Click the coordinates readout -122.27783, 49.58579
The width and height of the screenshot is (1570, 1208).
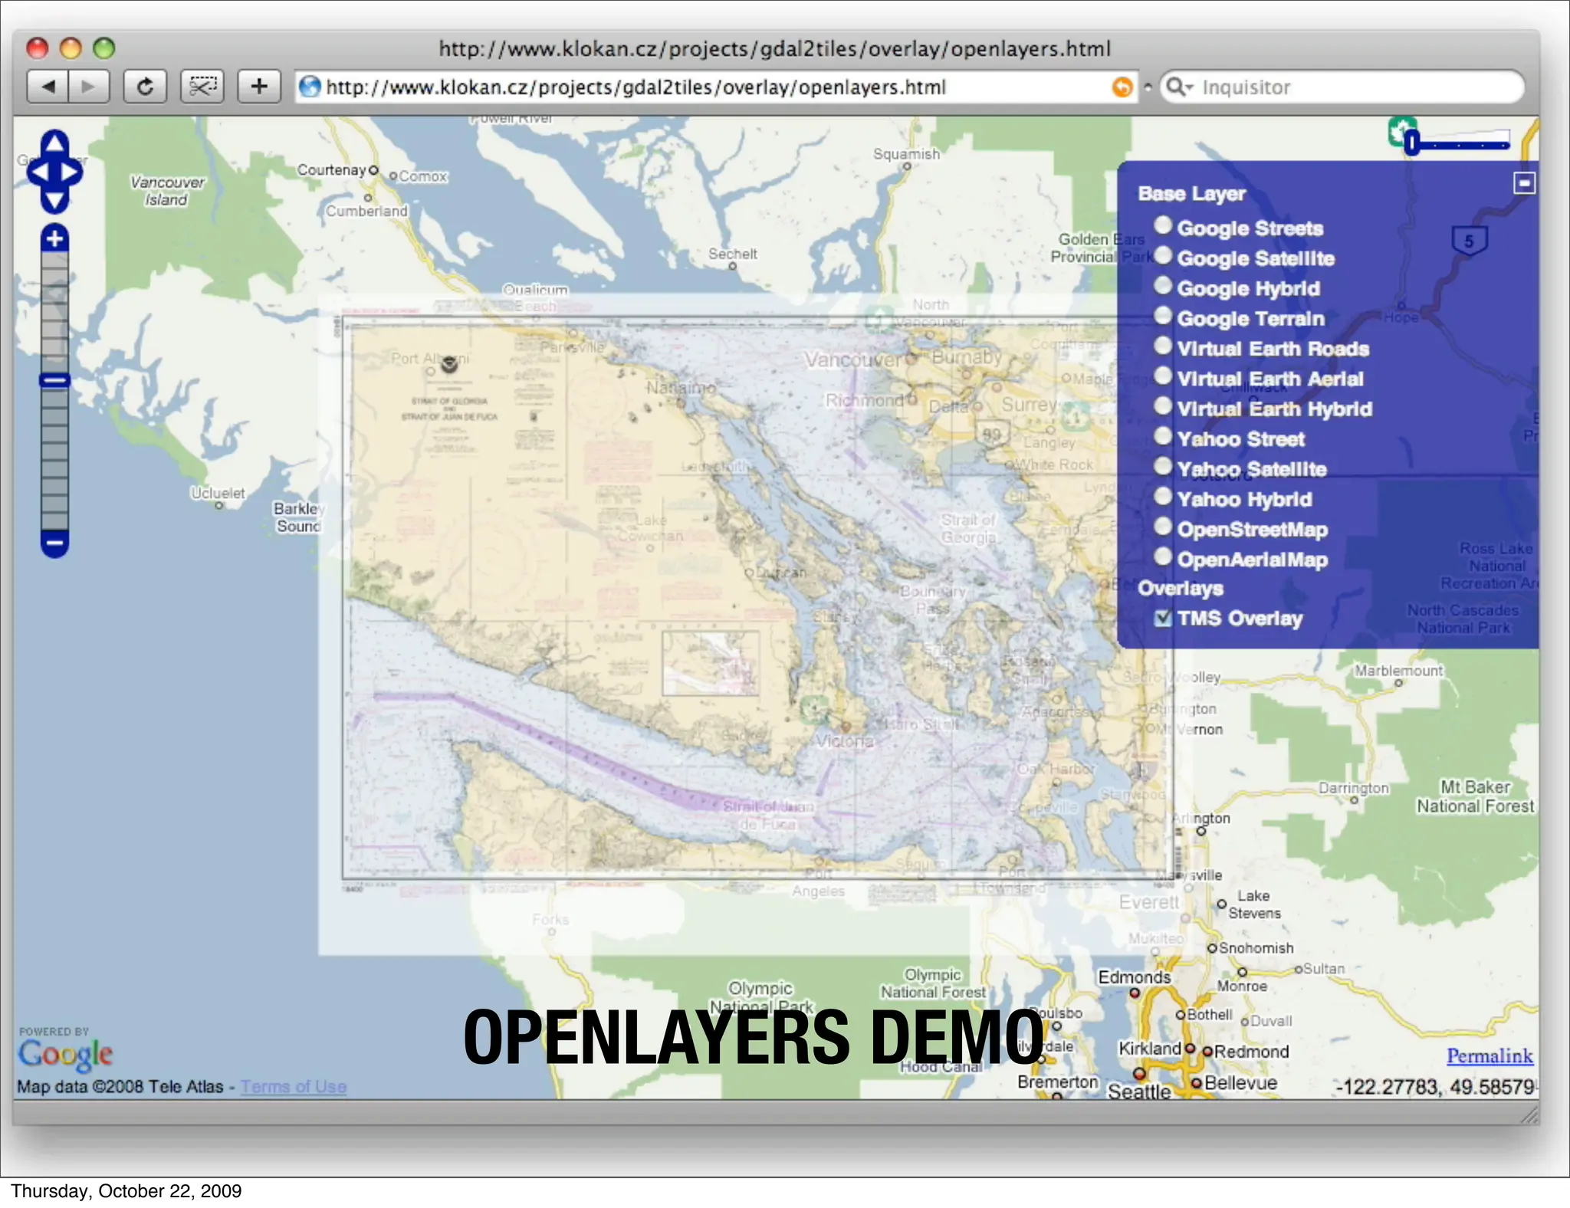(x=1436, y=1087)
